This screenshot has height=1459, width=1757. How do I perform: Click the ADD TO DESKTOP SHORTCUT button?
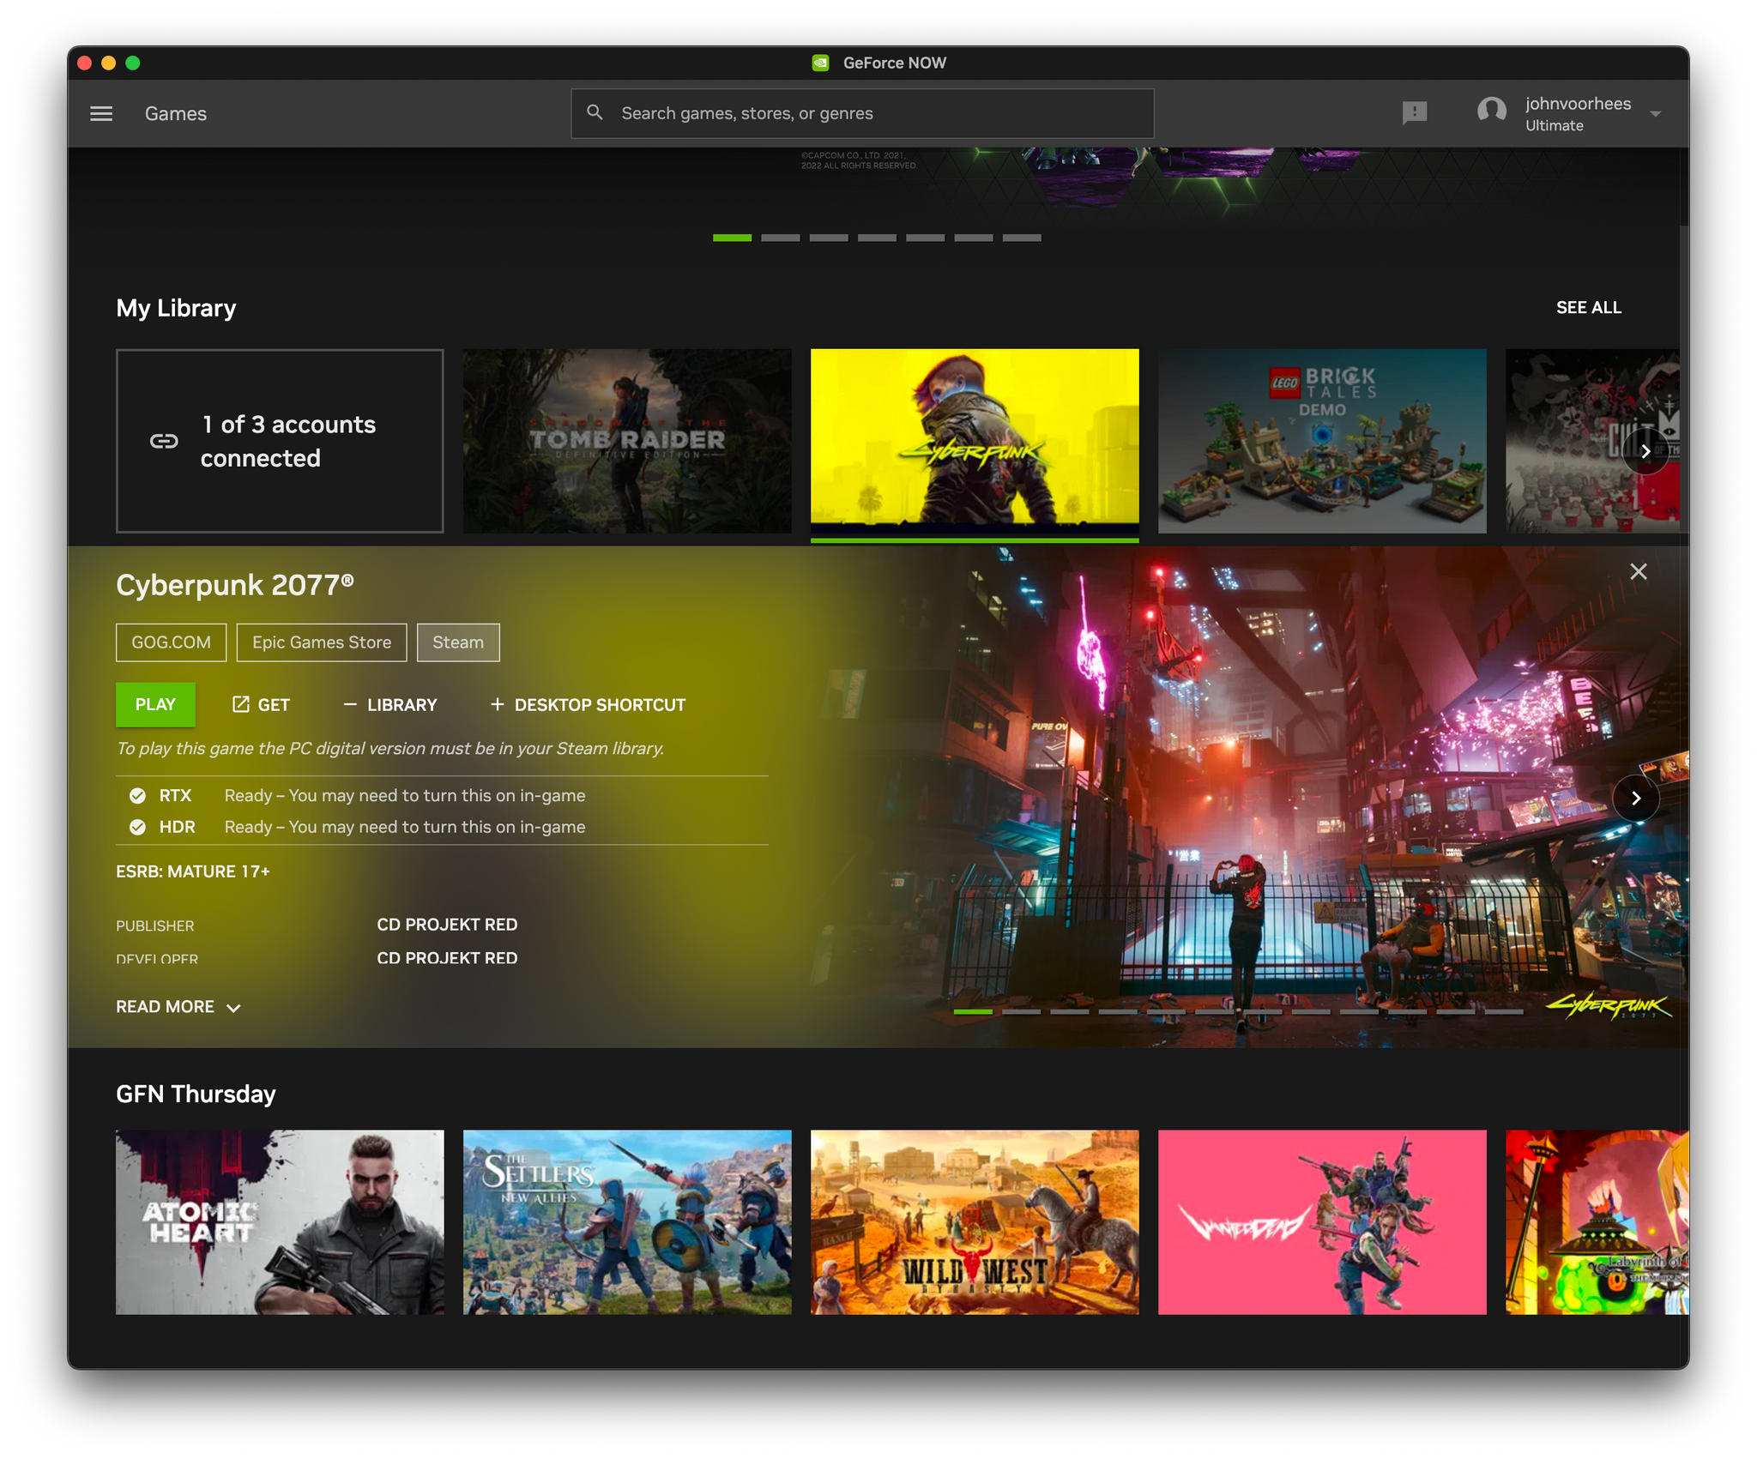point(589,705)
